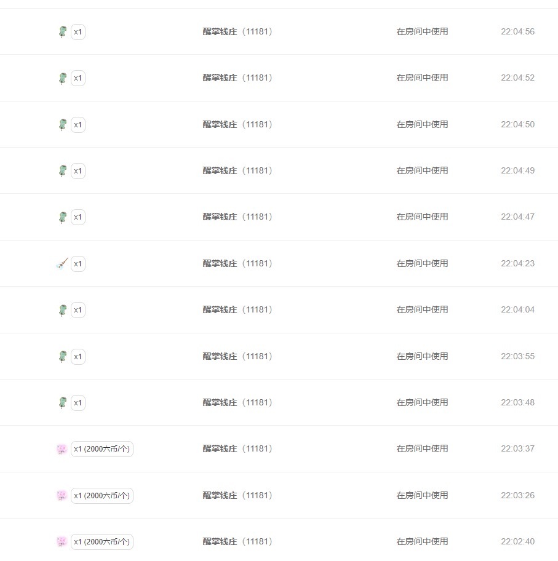Image resolution: width=558 pixels, height=561 pixels.
Task: Click the green gift icon at 22:04:04
Action: click(x=63, y=310)
